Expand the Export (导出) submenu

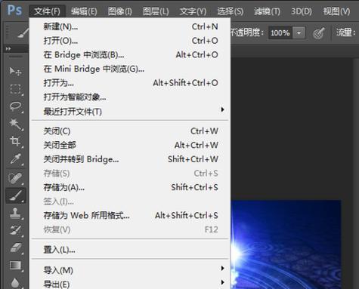pos(130,284)
